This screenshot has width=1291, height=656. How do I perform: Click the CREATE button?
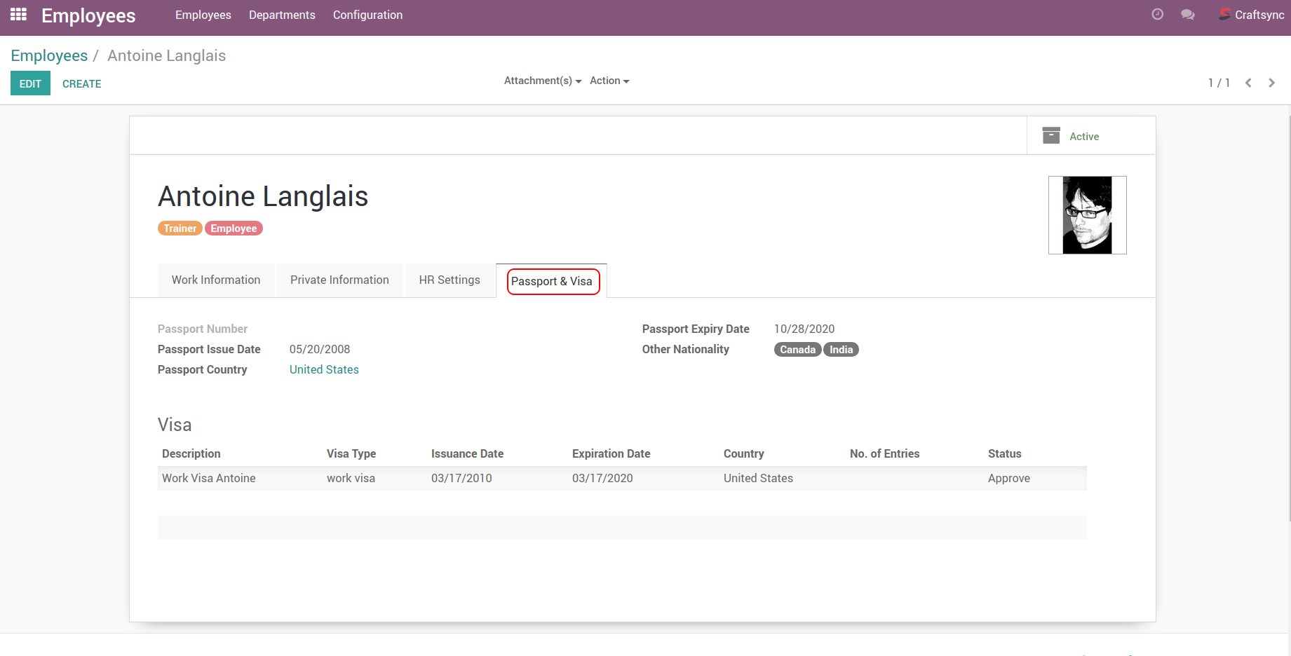(81, 83)
